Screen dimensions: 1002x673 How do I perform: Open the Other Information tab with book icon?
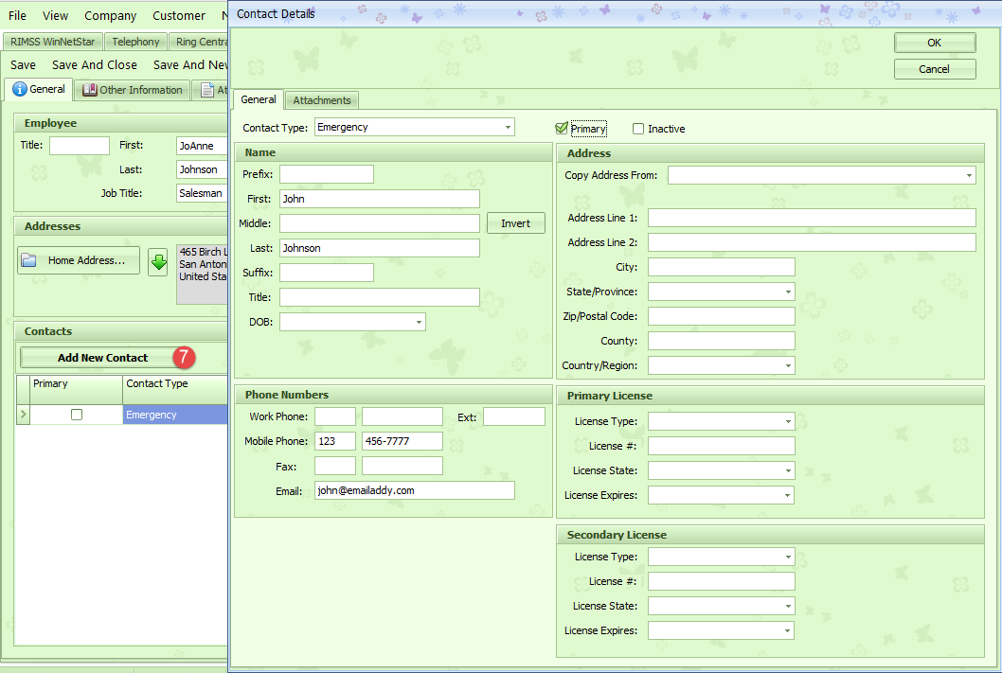(133, 90)
